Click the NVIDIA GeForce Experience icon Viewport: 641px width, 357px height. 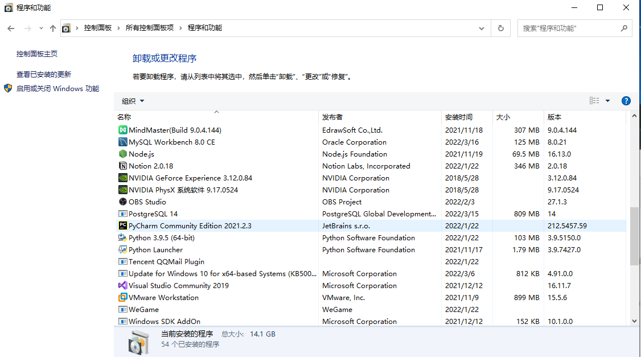click(122, 178)
